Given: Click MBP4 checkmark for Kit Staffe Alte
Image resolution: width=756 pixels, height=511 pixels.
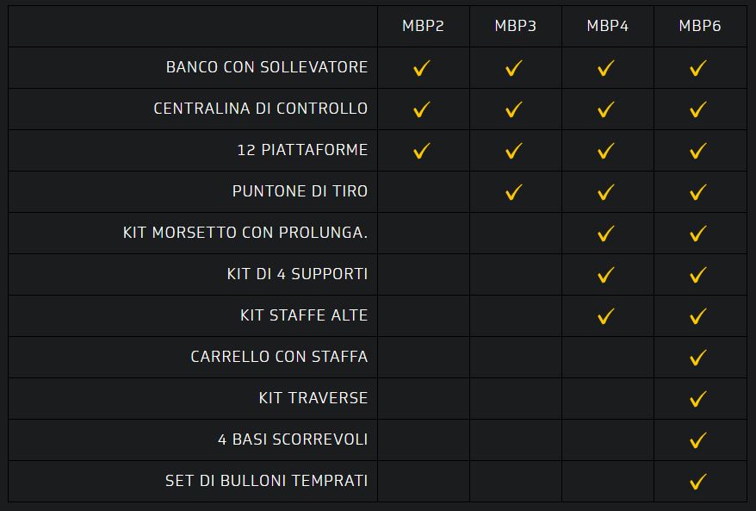Looking at the screenshot, I should (x=606, y=316).
